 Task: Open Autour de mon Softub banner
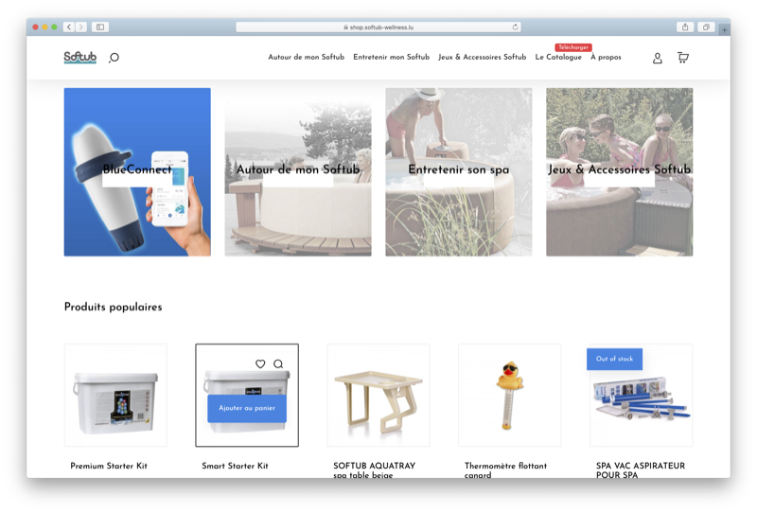coord(298,172)
